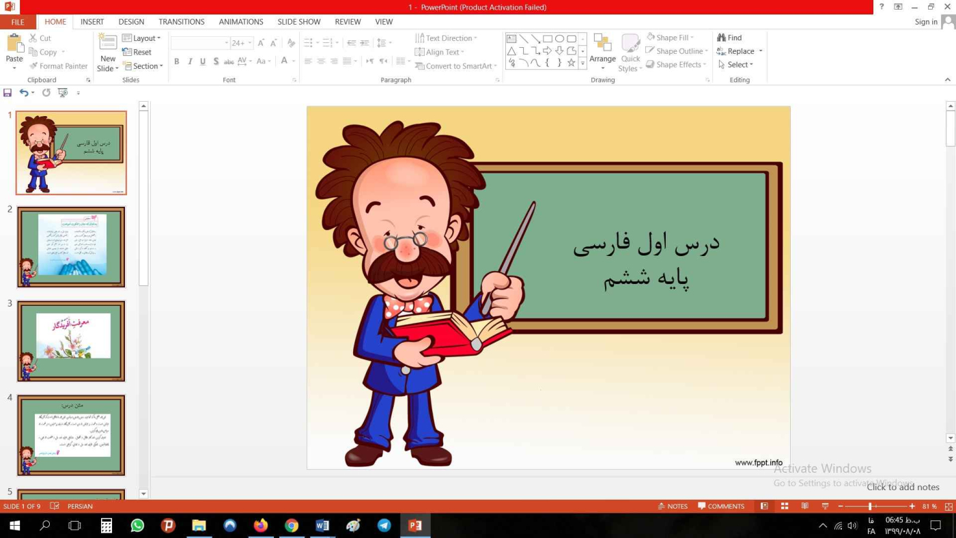Click the Save icon in Quick Access Toolbar

[8, 93]
